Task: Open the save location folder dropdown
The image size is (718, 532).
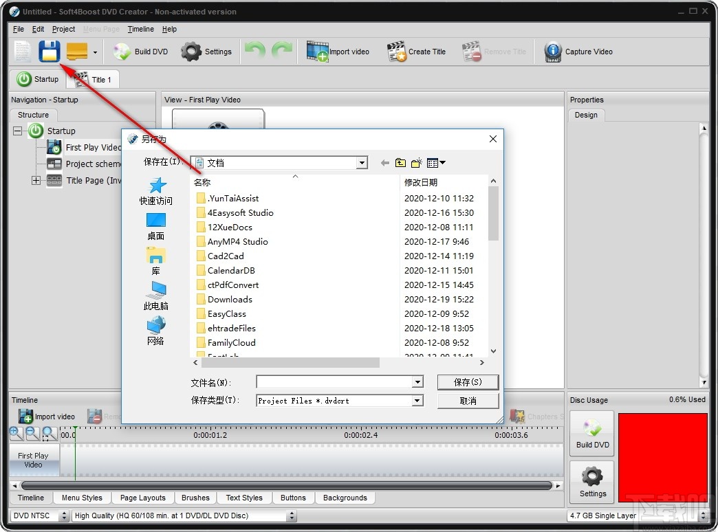Action: pyautogui.click(x=361, y=163)
